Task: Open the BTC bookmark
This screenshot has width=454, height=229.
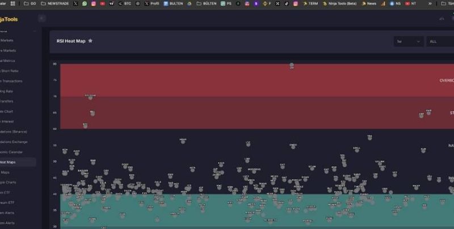Action: (124, 3)
